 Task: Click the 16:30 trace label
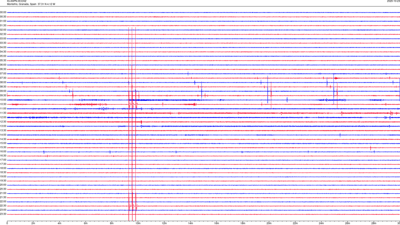point(3,155)
